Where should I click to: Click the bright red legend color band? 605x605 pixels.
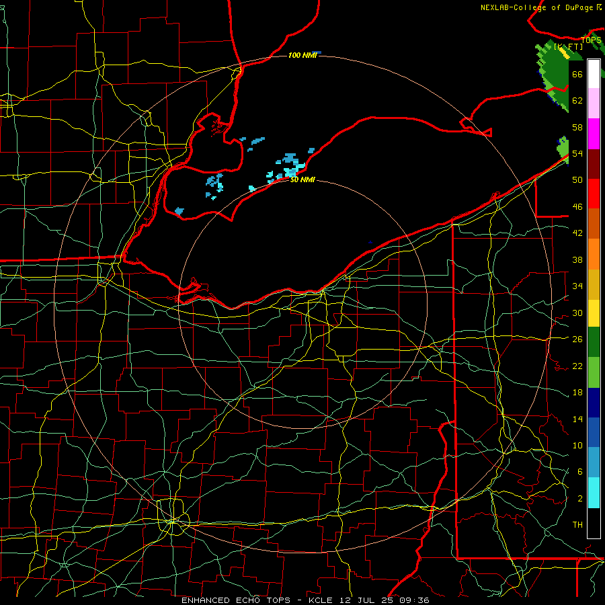tap(594, 194)
